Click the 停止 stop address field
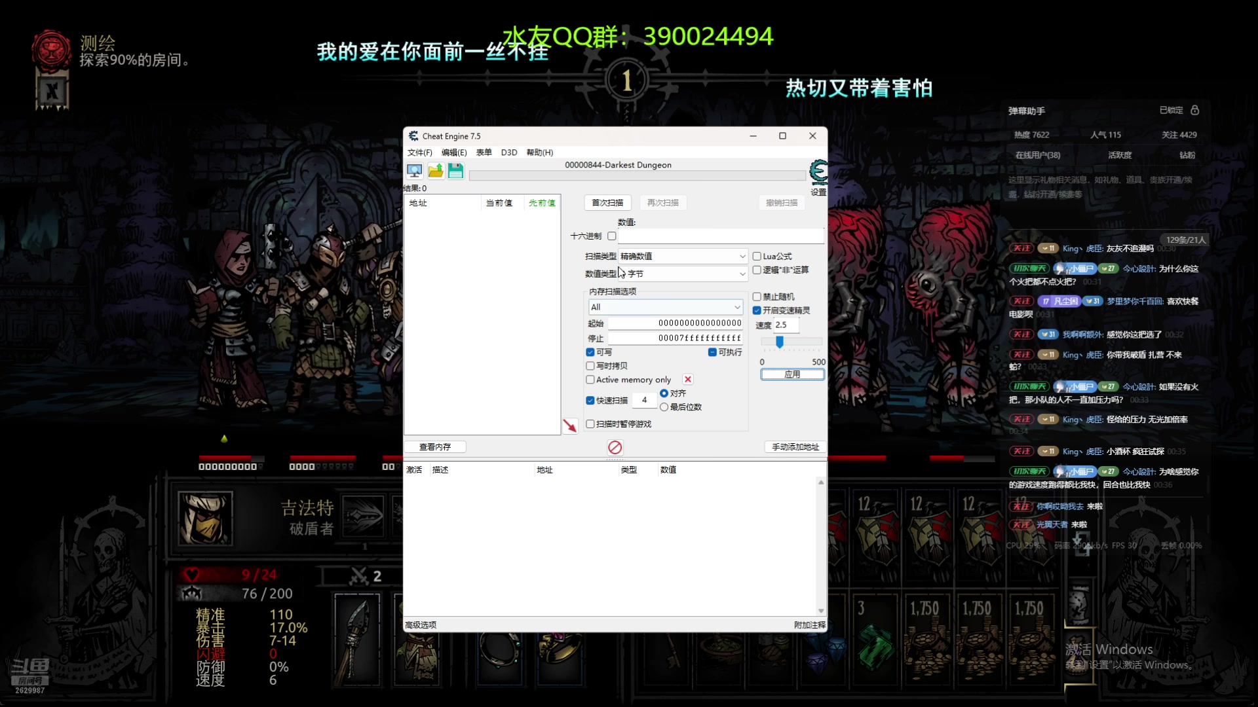Image resolution: width=1258 pixels, height=707 pixels. click(x=675, y=338)
